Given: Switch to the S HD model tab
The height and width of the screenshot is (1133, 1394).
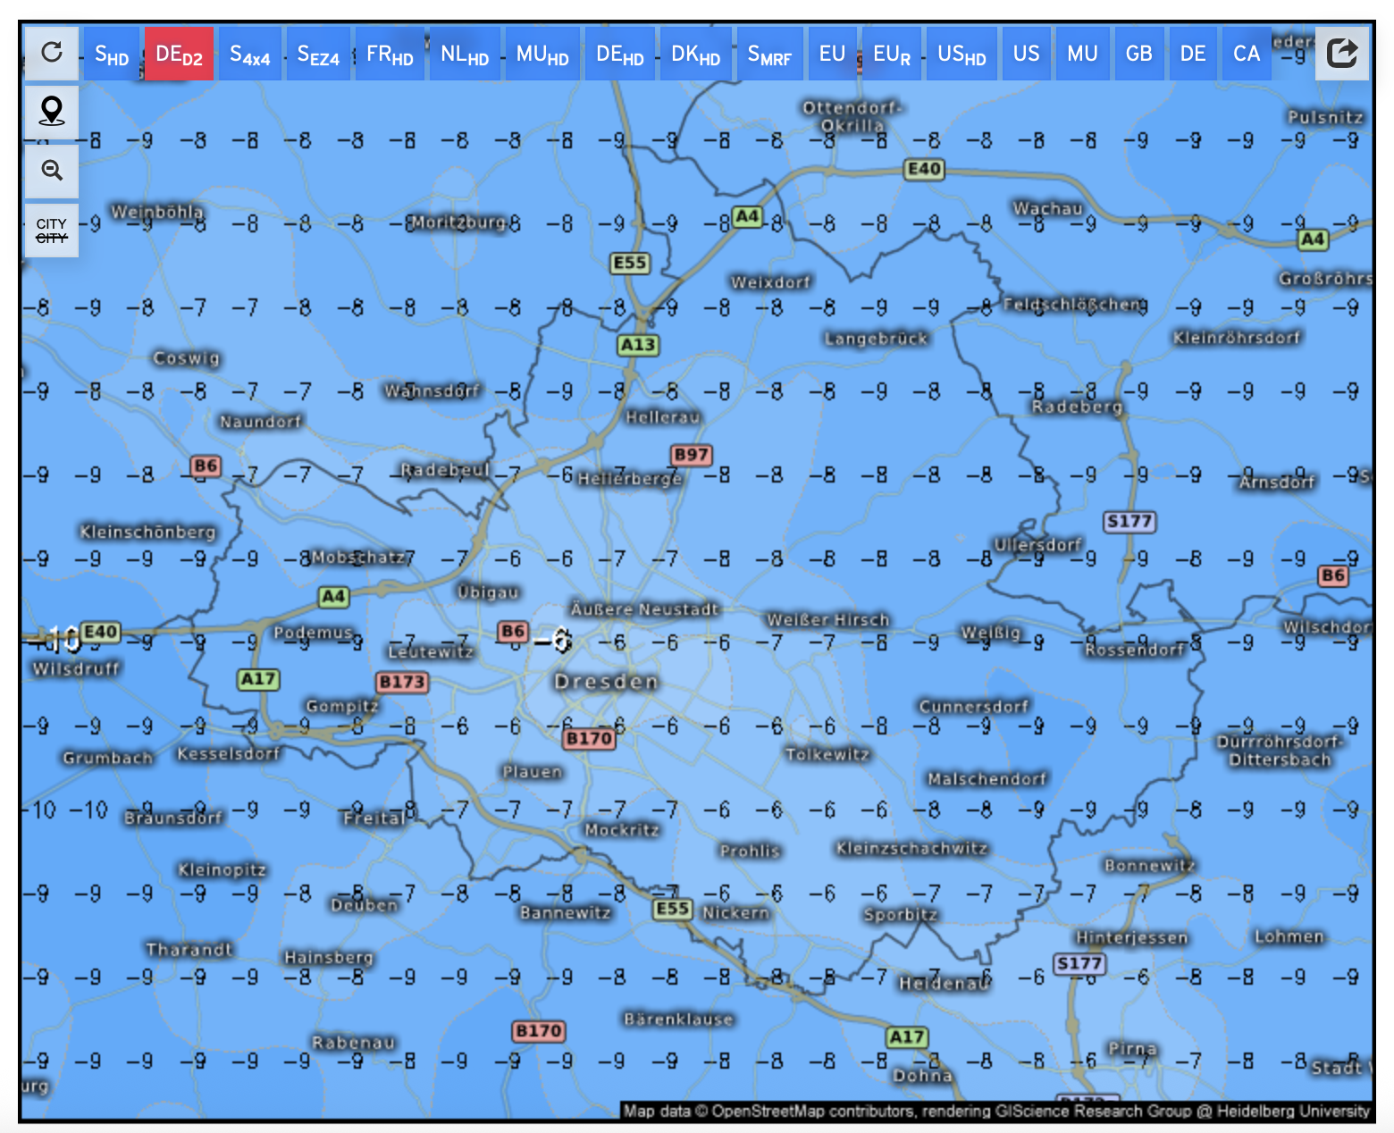Looking at the screenshot, I should pos(112,54).
